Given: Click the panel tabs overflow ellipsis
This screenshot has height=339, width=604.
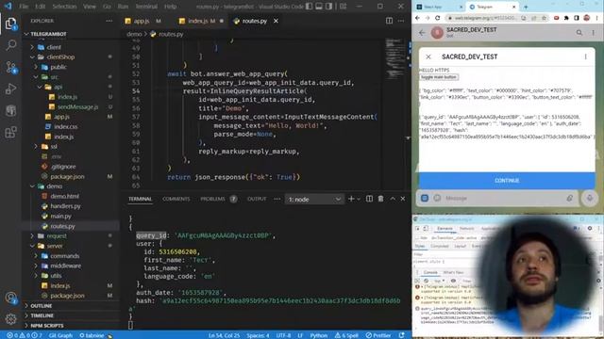Looking at the screenshot, I should pyautogui.click(x=277, y=199).
